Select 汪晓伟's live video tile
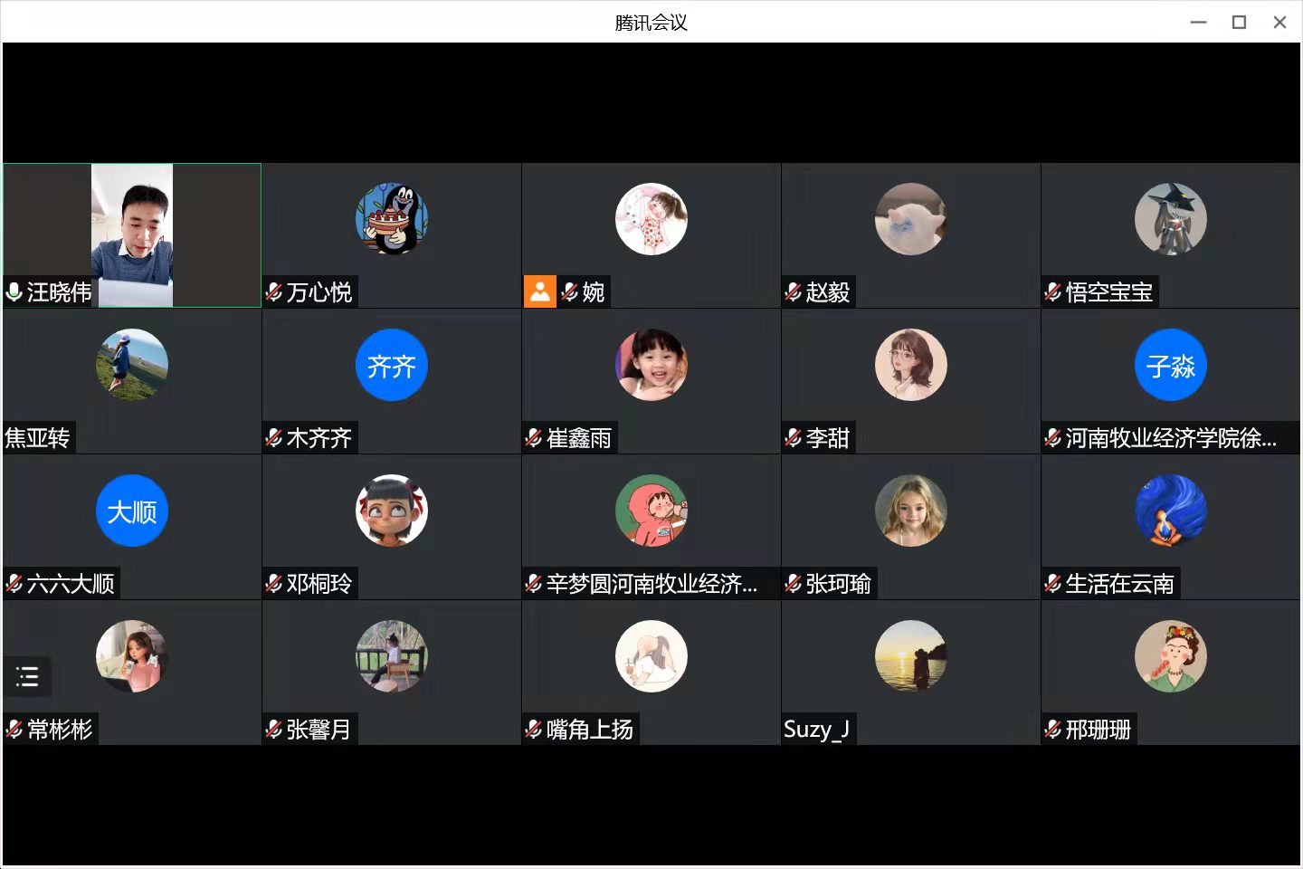The image size is (1303, 869). point(132,235)
